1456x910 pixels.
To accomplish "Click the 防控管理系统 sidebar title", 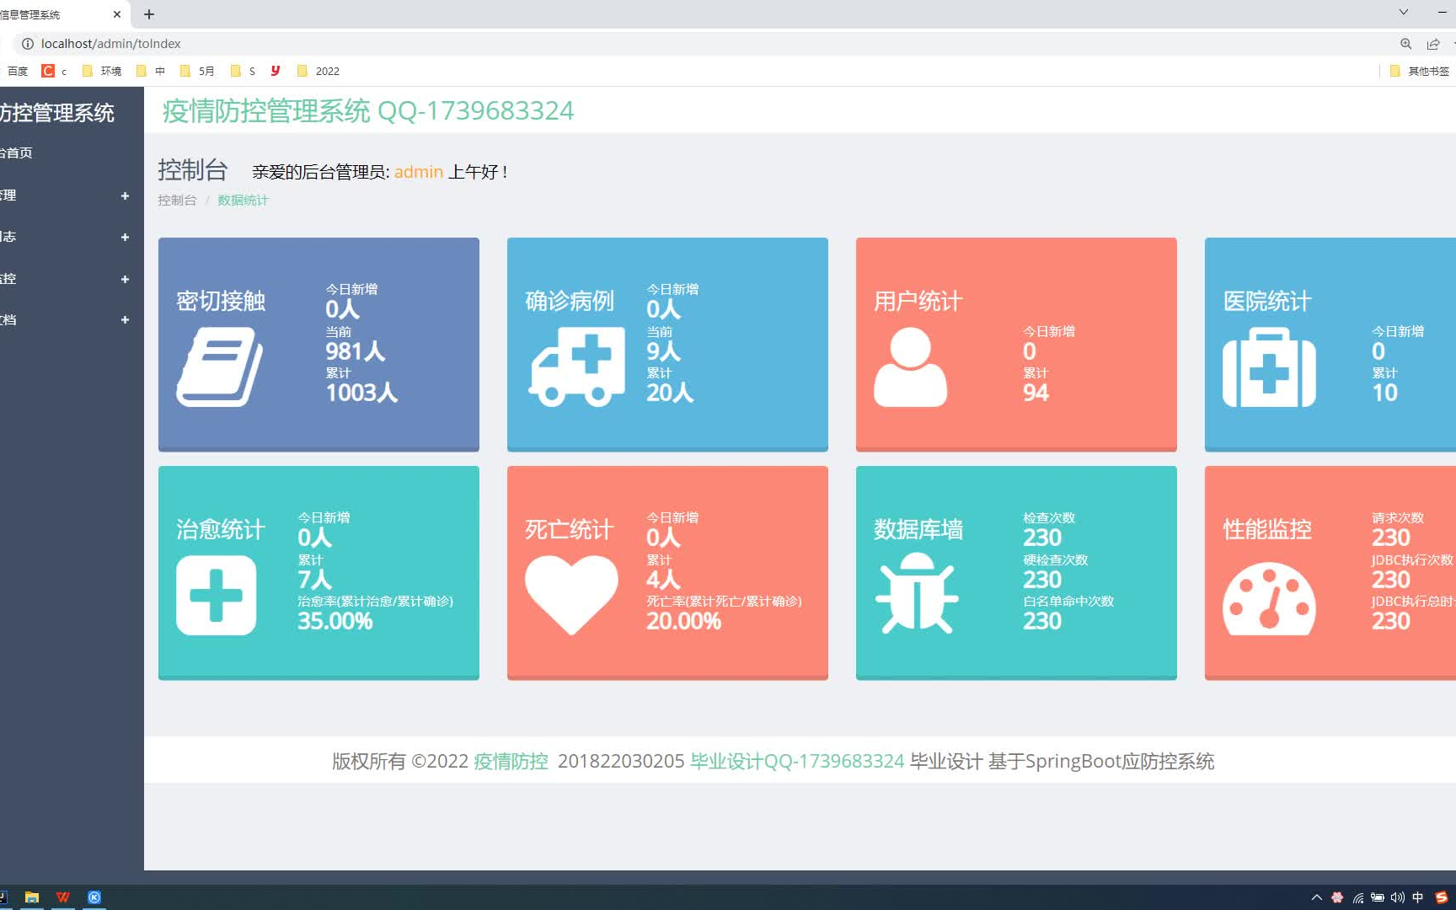I will 57,112.
